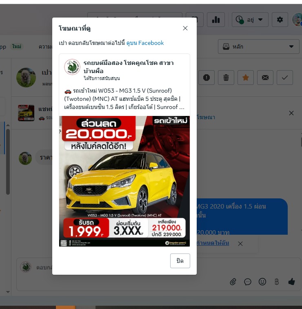Mark as unread envelope icon

click(265, 78)
